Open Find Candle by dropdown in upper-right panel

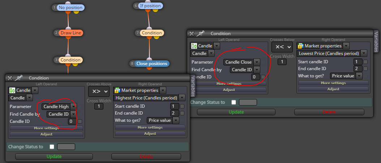tap(257, 69)
